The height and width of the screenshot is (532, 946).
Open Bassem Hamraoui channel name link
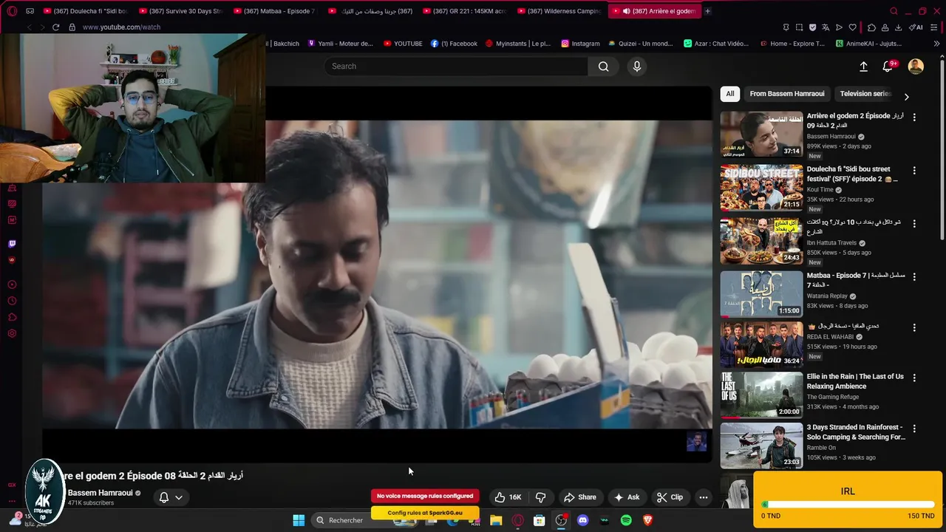[101, 493]
